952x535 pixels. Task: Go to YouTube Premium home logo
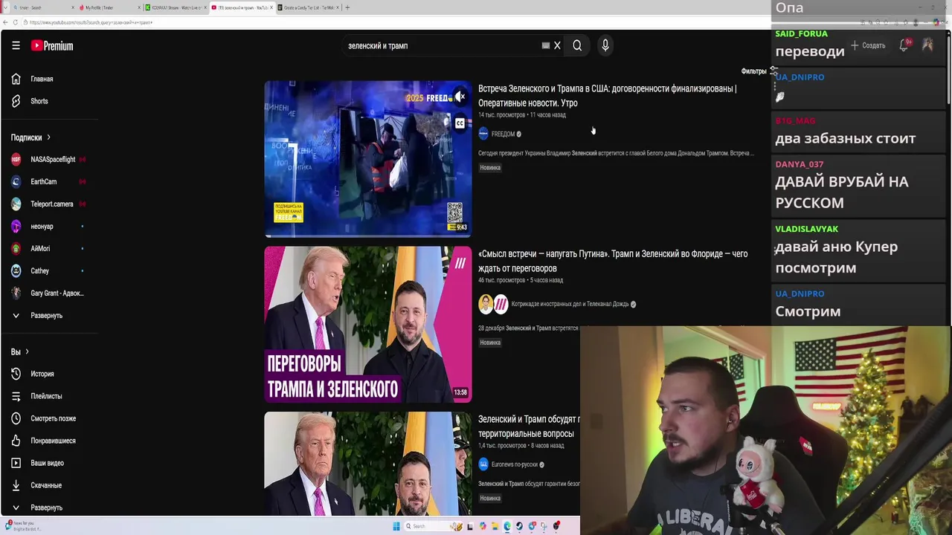52,45
